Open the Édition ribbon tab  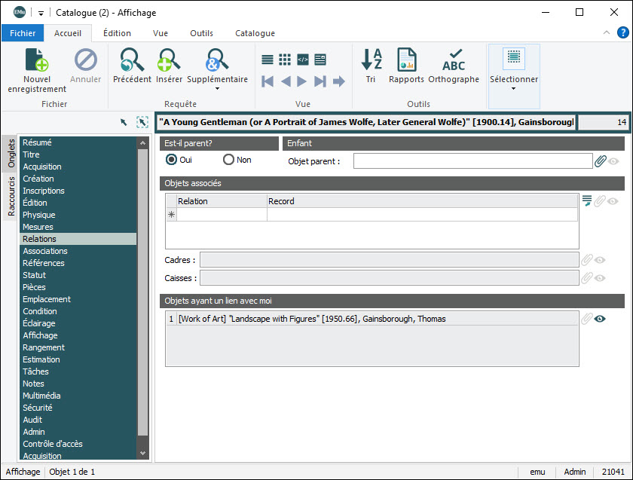(117, 33)
